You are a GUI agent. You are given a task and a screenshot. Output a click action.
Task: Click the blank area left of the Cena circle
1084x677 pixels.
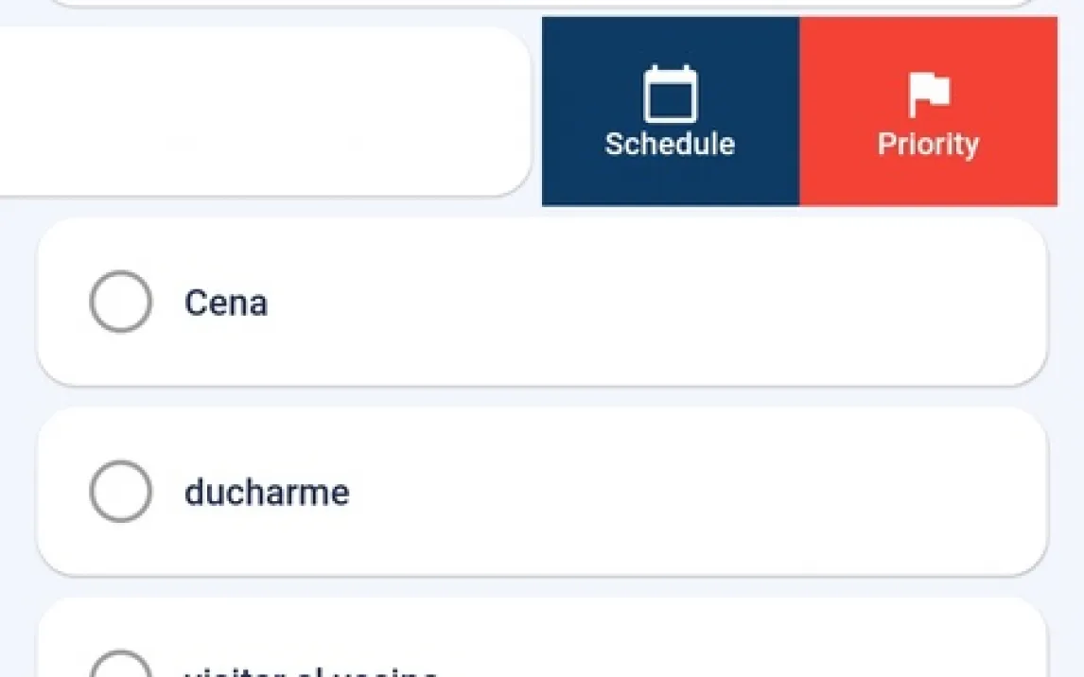coord(62,303)
